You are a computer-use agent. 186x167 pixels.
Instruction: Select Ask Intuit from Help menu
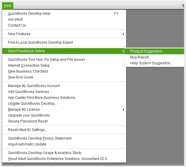click(64, 19)
